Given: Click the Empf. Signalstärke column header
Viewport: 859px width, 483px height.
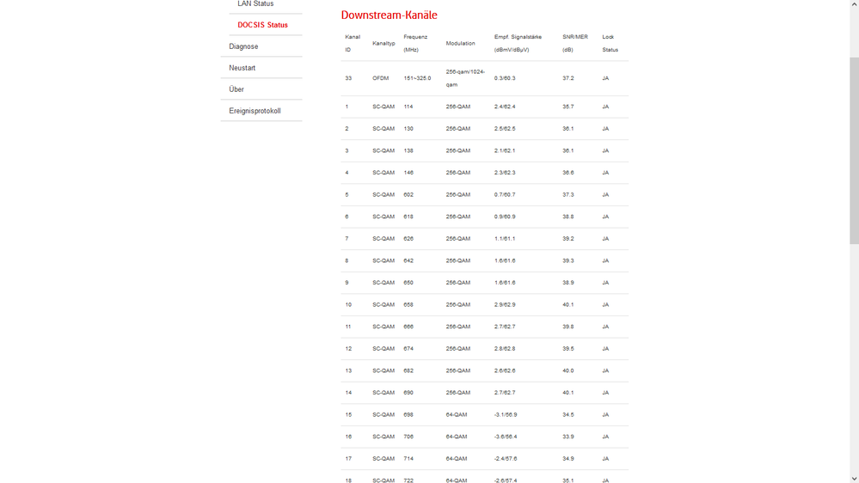Looking at the screenshot, I should point(518,43).
